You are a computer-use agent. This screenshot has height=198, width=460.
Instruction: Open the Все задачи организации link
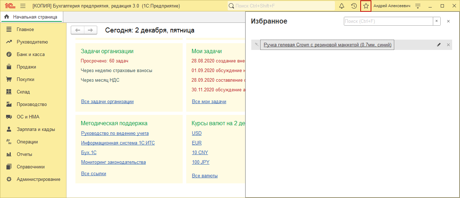[x=107, y=102]
